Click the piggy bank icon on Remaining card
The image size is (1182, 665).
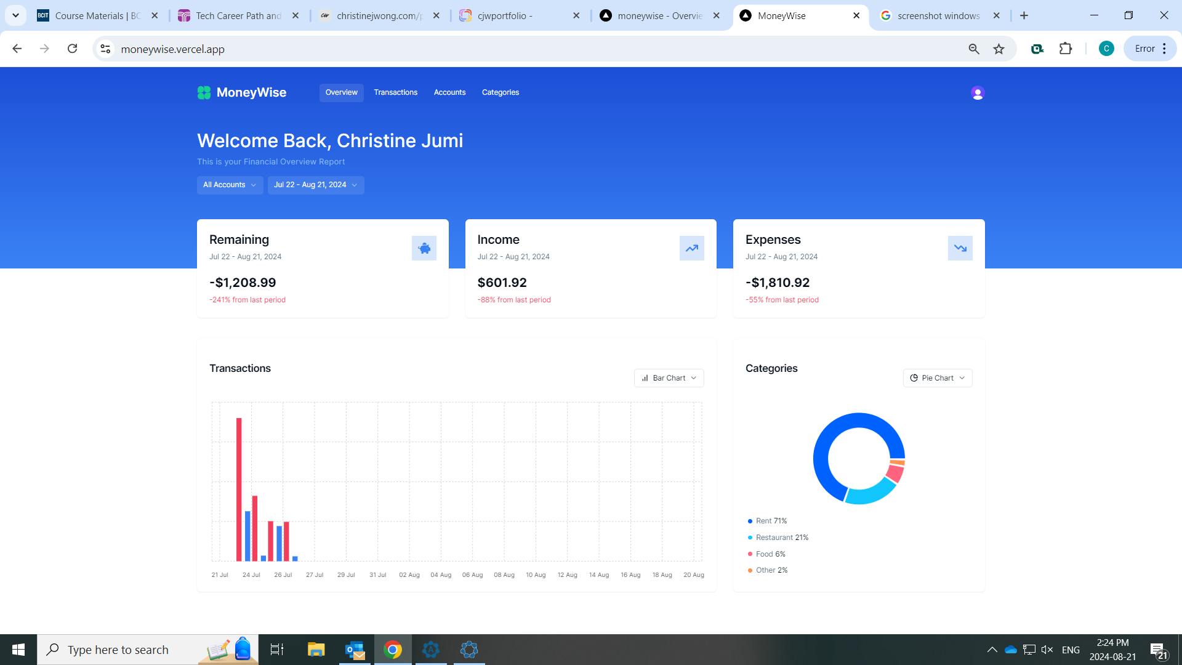(x=424, y=248)
